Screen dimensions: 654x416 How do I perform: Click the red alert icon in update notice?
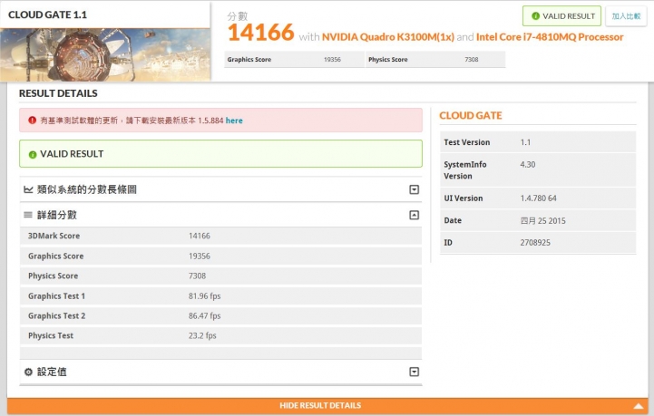click(x=32, y=121)
